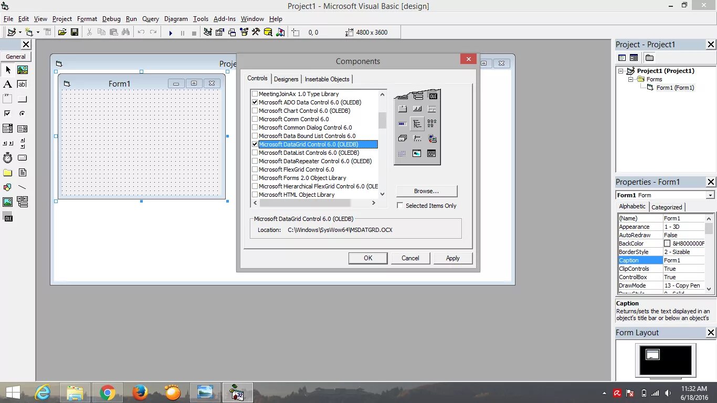Click the General toolbox tab button

[16, 57]
